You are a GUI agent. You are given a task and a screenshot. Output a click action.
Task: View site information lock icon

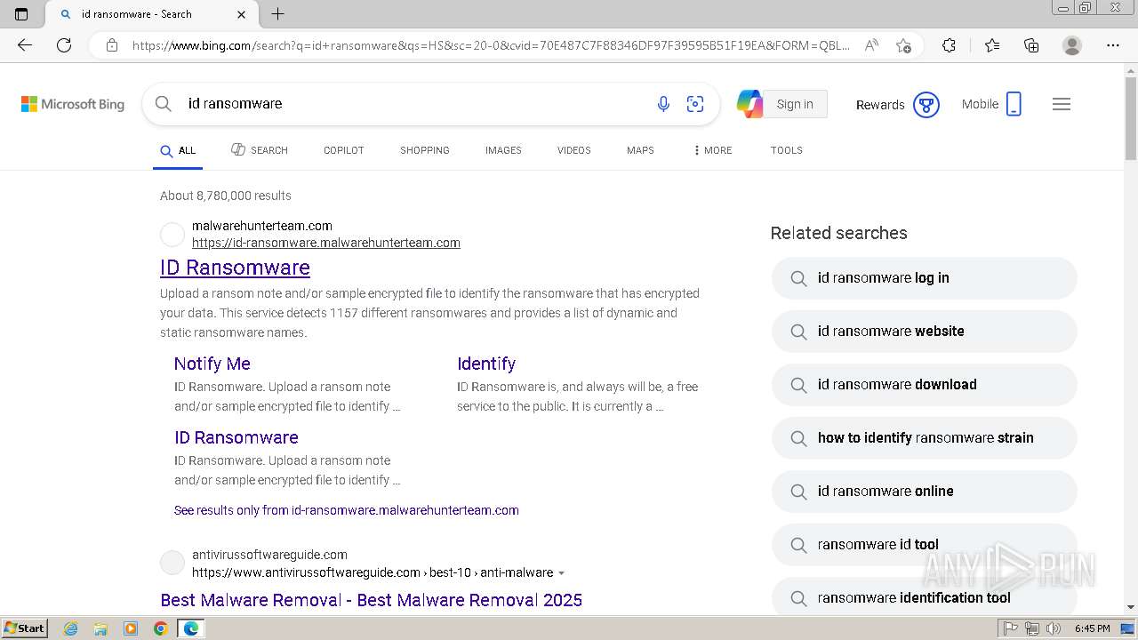pyautogui.click(x=111, y=45)
